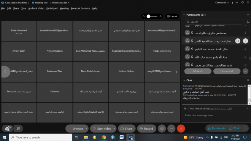Open the chat recipient To dropdown

[x=219, y=109]
